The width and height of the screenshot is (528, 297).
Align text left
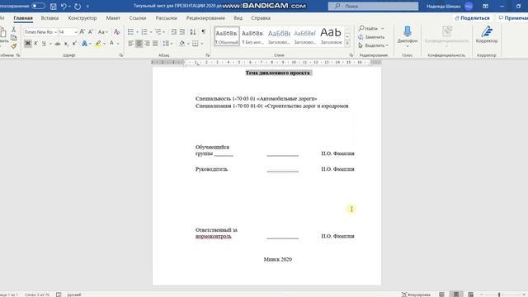130,44
